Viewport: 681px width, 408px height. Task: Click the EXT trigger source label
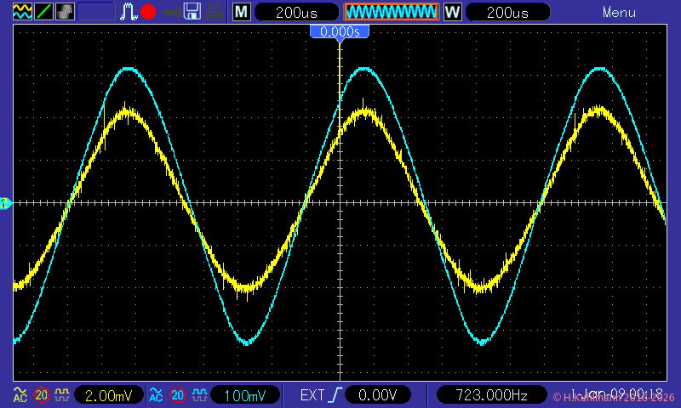312,395
